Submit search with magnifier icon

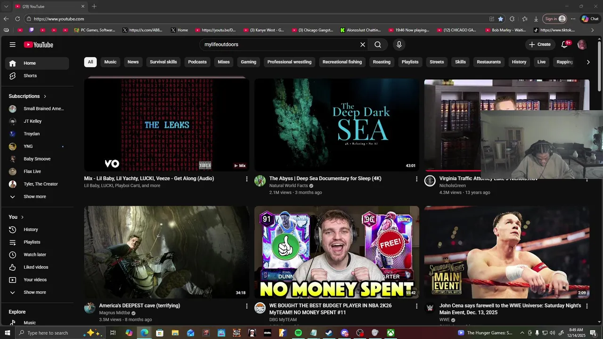378,45
